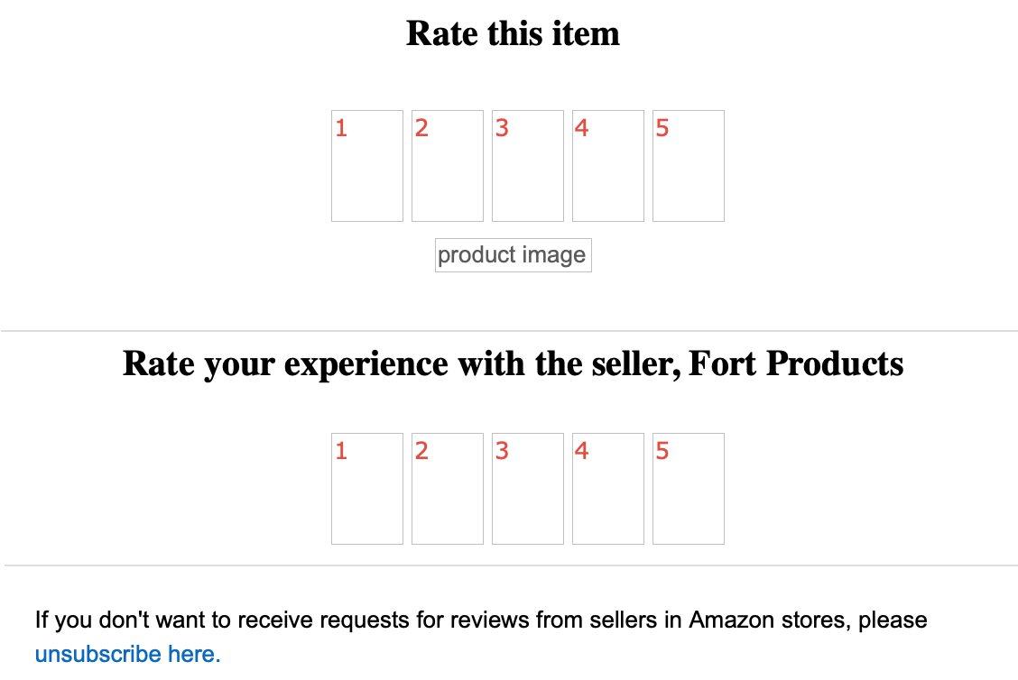Click the 'Rate this item' heading
1018x680 pixels.
[513, 34]
